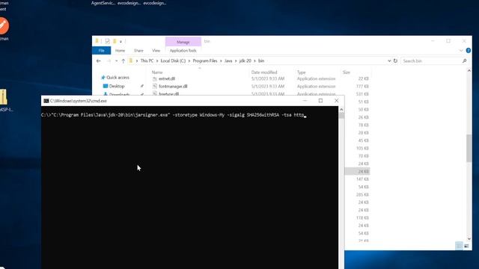Open Desktop in the navigation pane
This screenshot has height=269, width=479.
117,87
